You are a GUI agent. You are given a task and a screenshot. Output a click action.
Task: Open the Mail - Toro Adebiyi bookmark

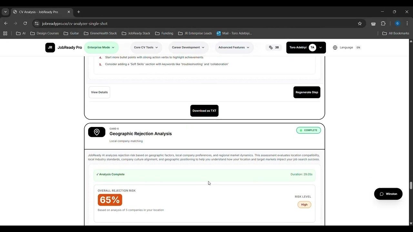click(234, 33)
